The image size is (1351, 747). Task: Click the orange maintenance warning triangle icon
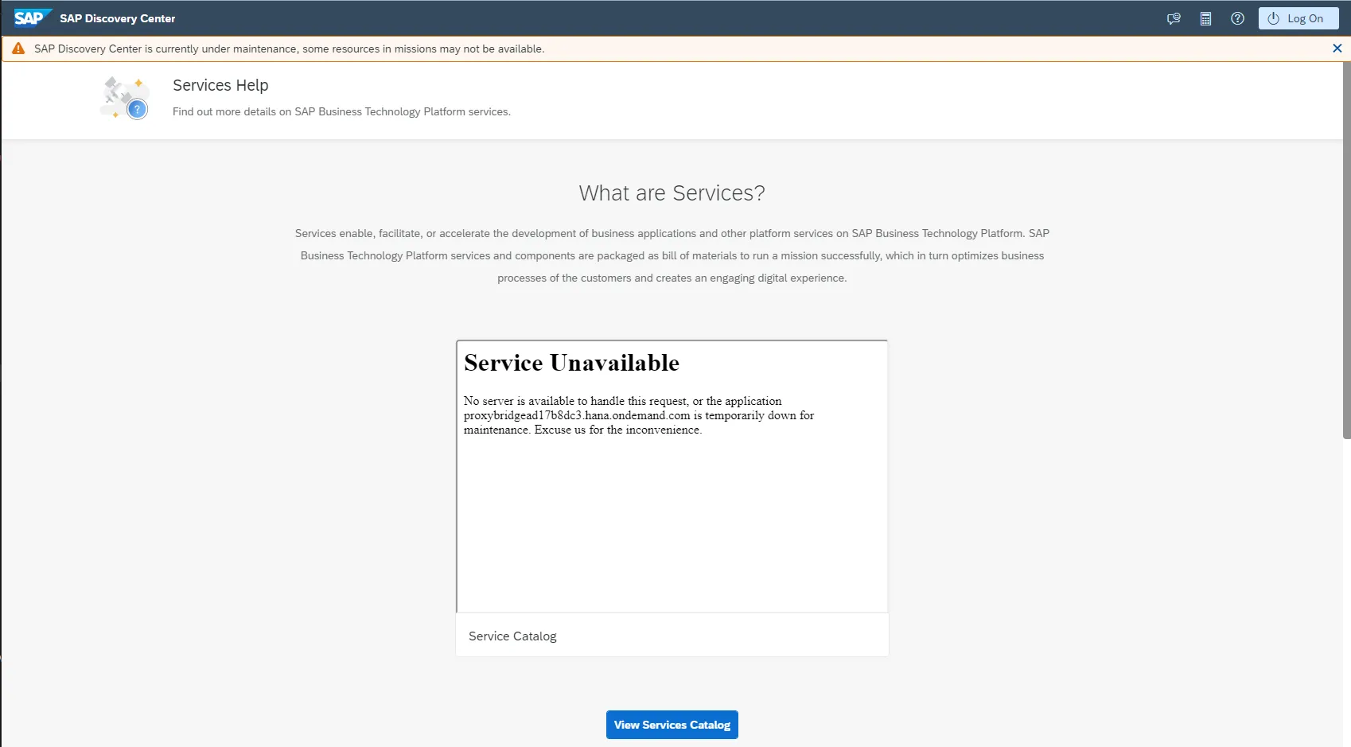coord(18,49)
